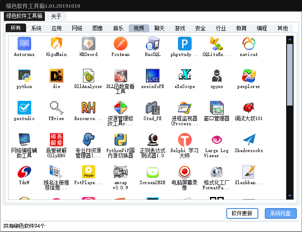Open the Autoruns app icon
The image size is (302, 232).
[24, 44]
